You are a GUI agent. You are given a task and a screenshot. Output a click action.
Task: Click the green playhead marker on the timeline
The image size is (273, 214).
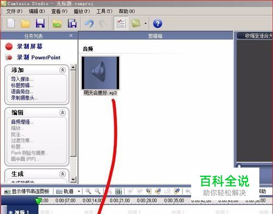point(38,201)
